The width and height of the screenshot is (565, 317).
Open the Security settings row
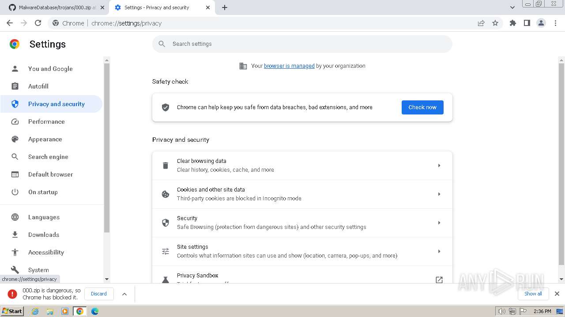[302, 223]
